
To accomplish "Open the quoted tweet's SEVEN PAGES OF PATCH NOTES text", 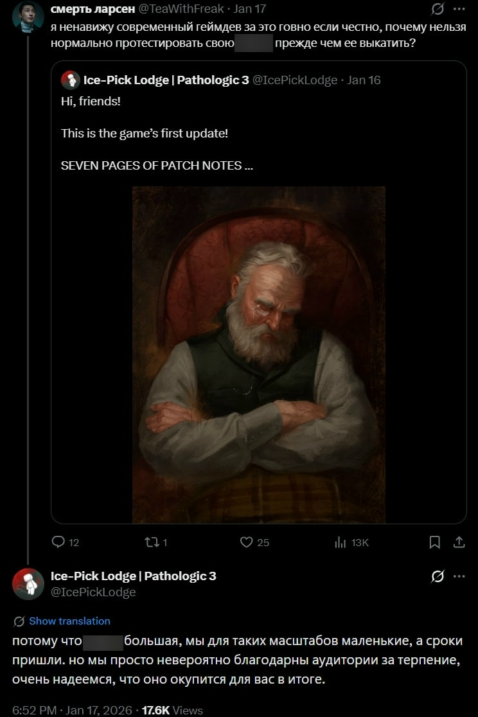I will coord(157,165).
